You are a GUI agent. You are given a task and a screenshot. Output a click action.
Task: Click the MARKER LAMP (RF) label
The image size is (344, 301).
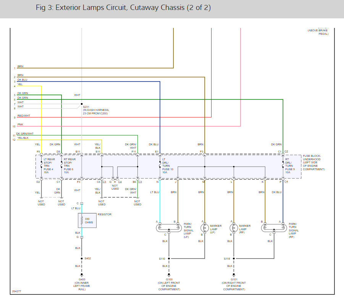pos(245,229)
